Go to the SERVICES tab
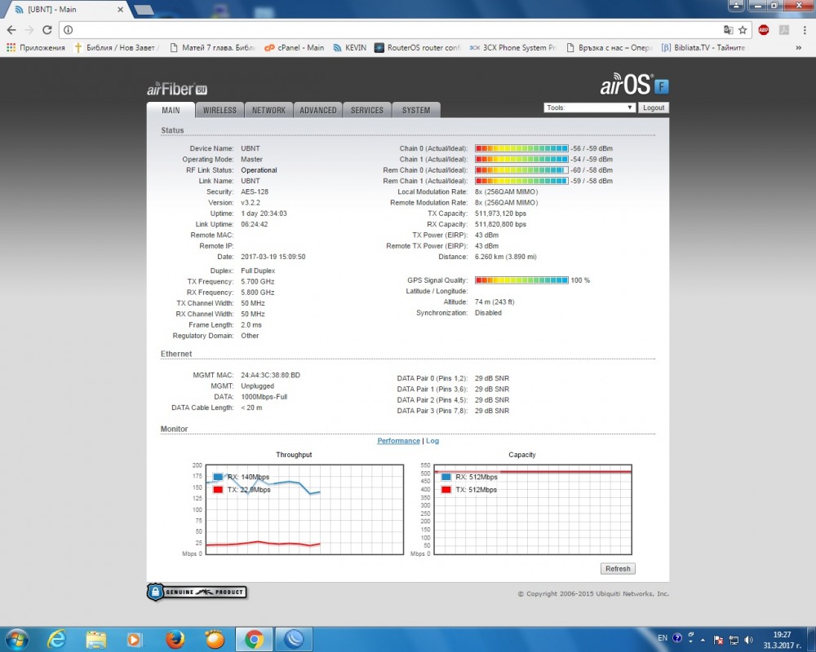 coord(367,110)
